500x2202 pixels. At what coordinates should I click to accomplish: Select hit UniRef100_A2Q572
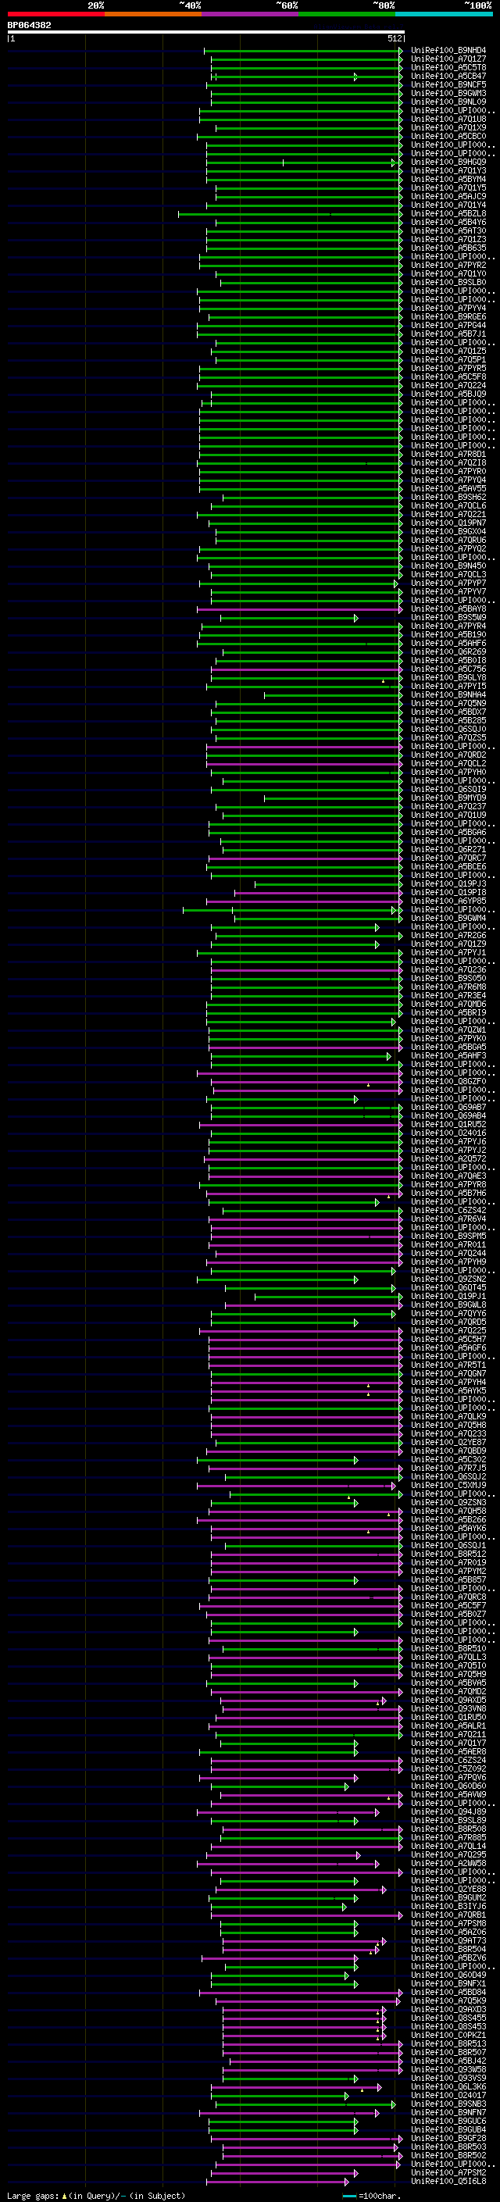448,1159
